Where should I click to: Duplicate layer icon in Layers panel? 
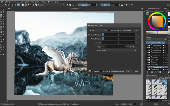pyautogui.click(x=152, y=72)
